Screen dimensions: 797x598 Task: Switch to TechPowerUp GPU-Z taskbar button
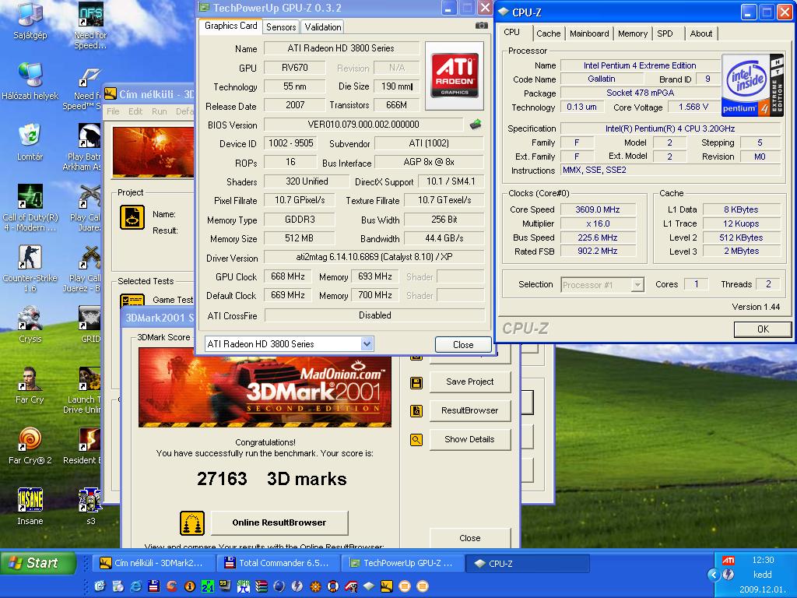(403, 564)
